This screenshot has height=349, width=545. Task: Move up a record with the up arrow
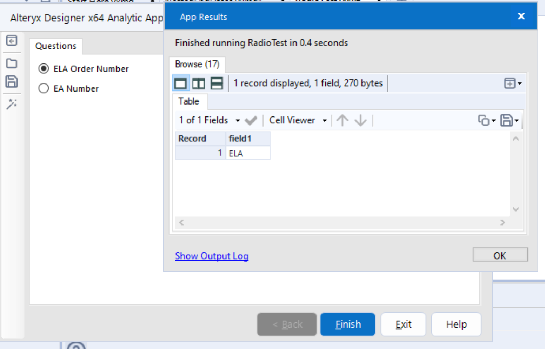click(342, 120)
